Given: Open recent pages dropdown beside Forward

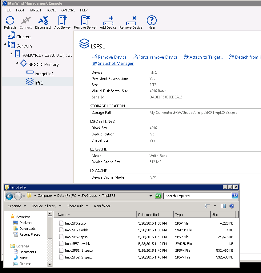Looking at the screenshot, I should pyautogui.click(x=24, y=196).
